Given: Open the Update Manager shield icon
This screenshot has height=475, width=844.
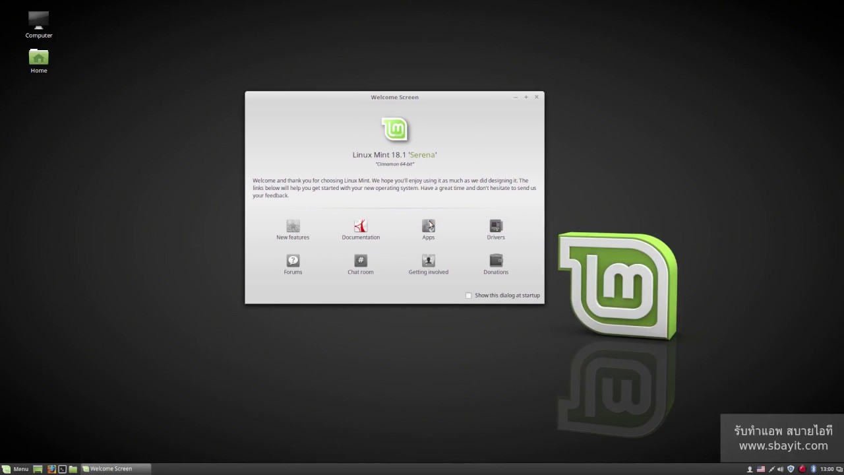Looking at the screenshot, I should tap(791, 469).
